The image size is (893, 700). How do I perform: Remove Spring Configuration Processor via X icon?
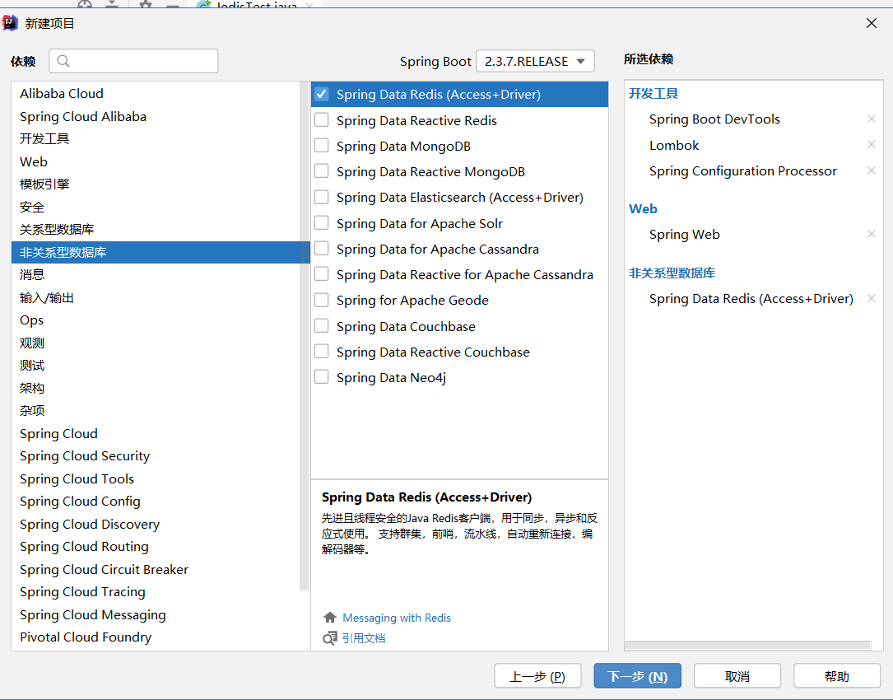tap(872, 171)
